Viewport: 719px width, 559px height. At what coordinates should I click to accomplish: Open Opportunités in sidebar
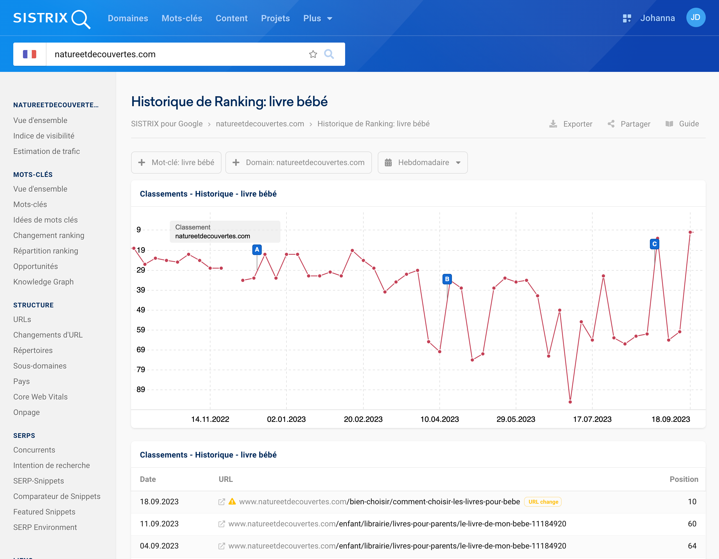click(36, 266)
